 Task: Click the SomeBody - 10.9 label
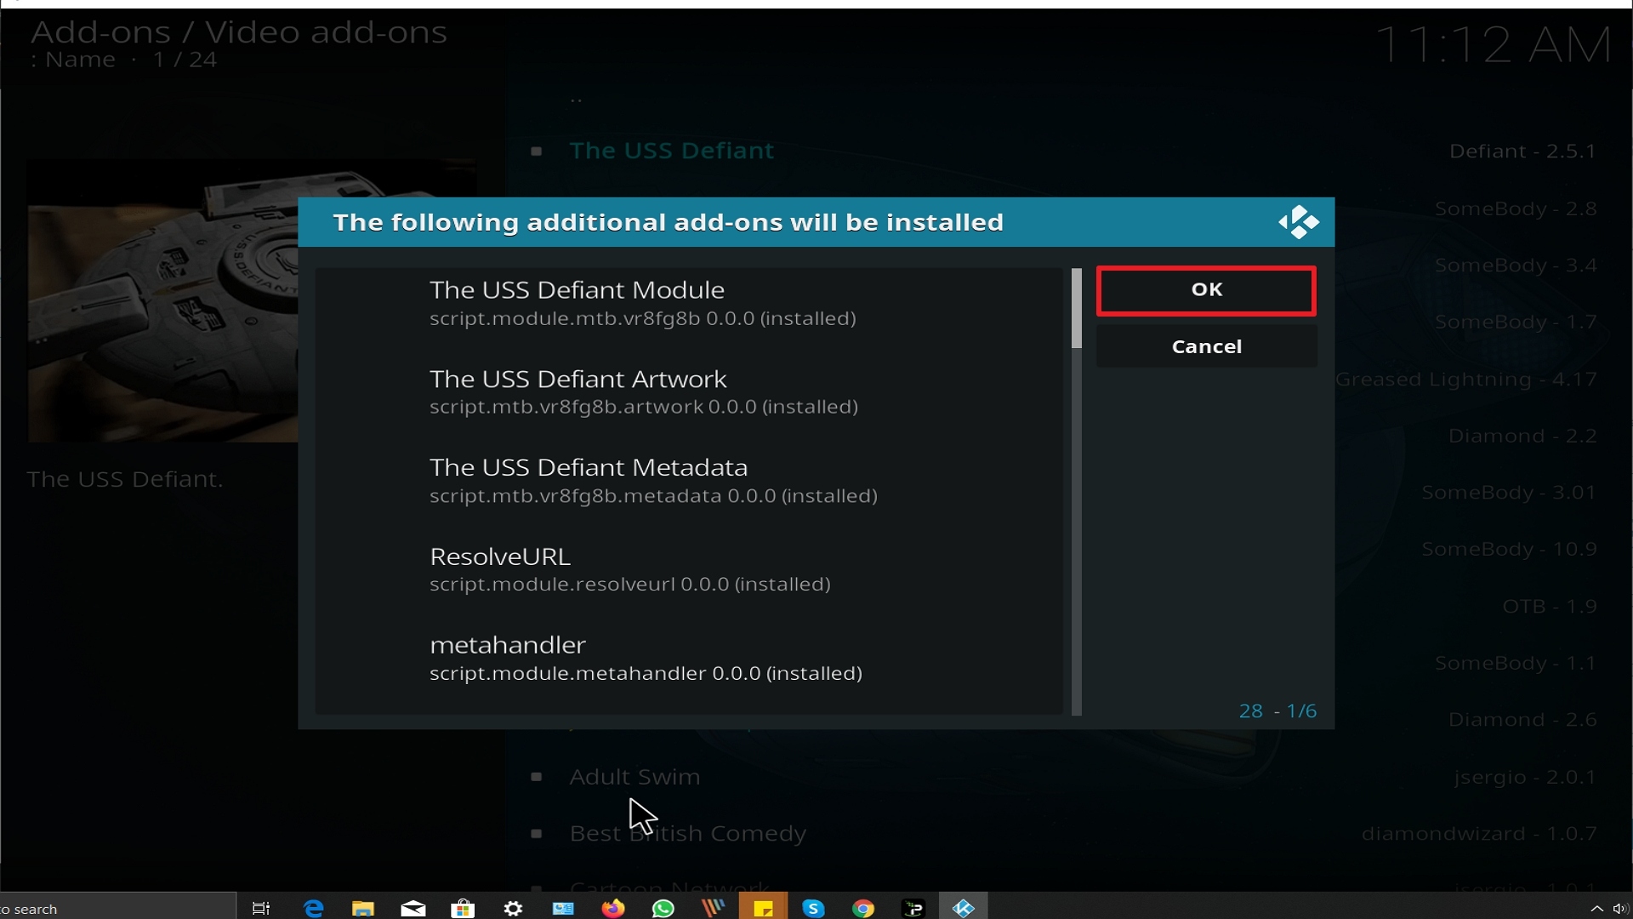click(x=1509, y=550)
